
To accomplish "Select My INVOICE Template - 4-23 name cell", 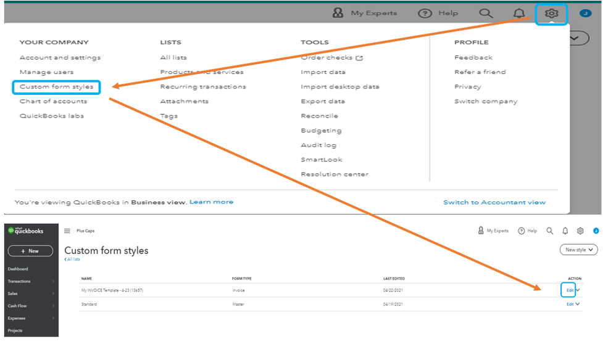I will click(x=112, y=290).
